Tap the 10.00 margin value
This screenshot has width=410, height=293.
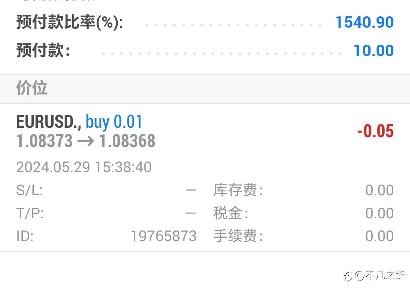(x=374, y=50)
